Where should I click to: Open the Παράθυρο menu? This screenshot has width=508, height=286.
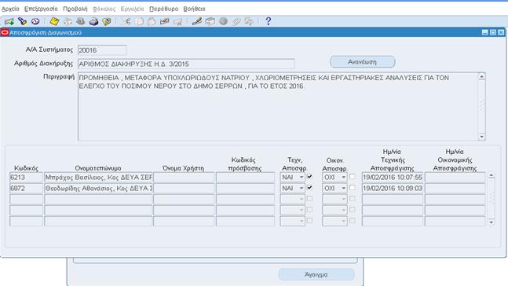click(x=163, y=9)
